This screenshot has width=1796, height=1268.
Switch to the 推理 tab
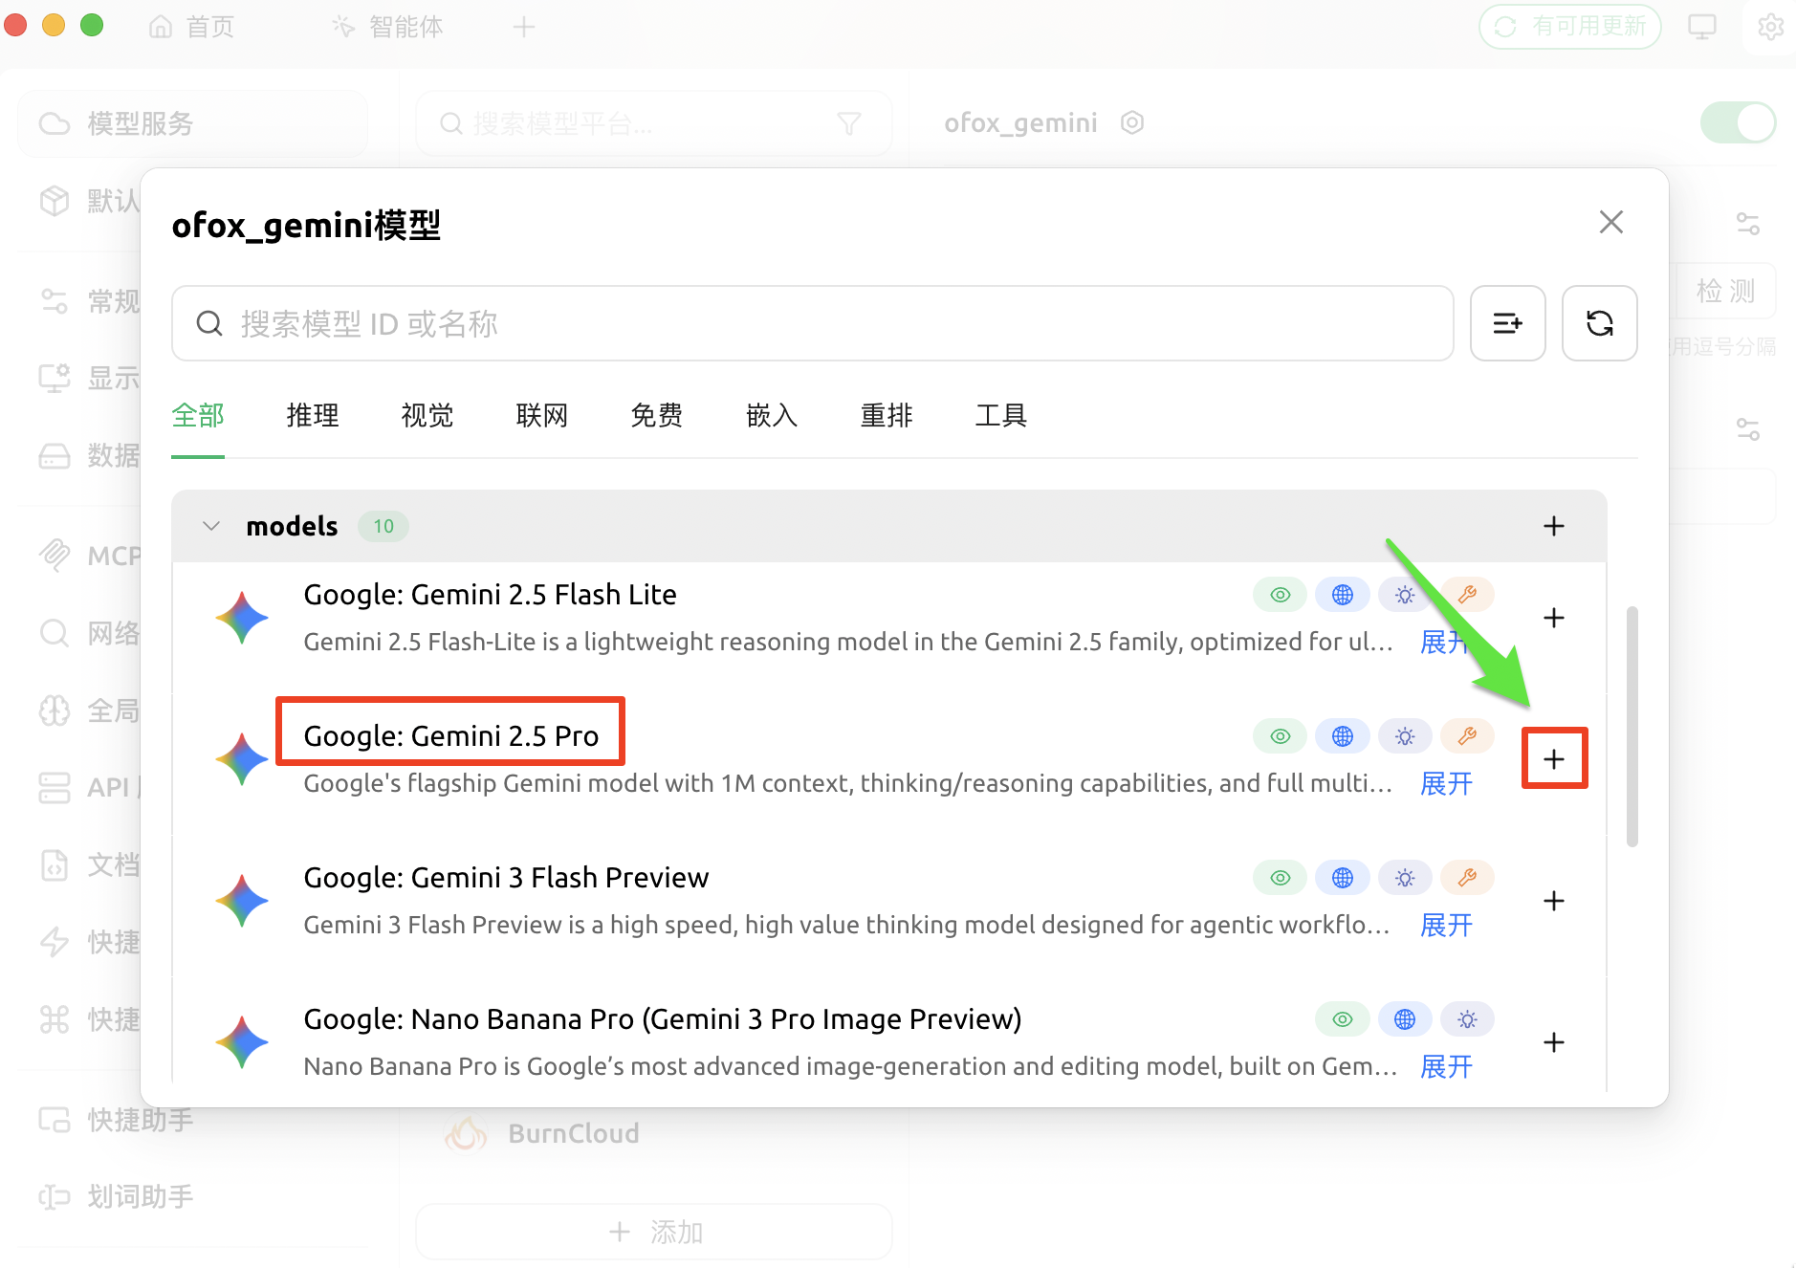[x=313, y=415]
